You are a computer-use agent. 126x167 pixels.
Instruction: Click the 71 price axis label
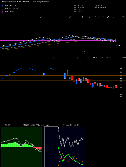[121, 84]
